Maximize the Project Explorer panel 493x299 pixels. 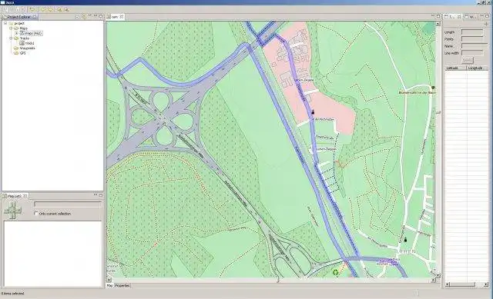click(x=101, y=15)
